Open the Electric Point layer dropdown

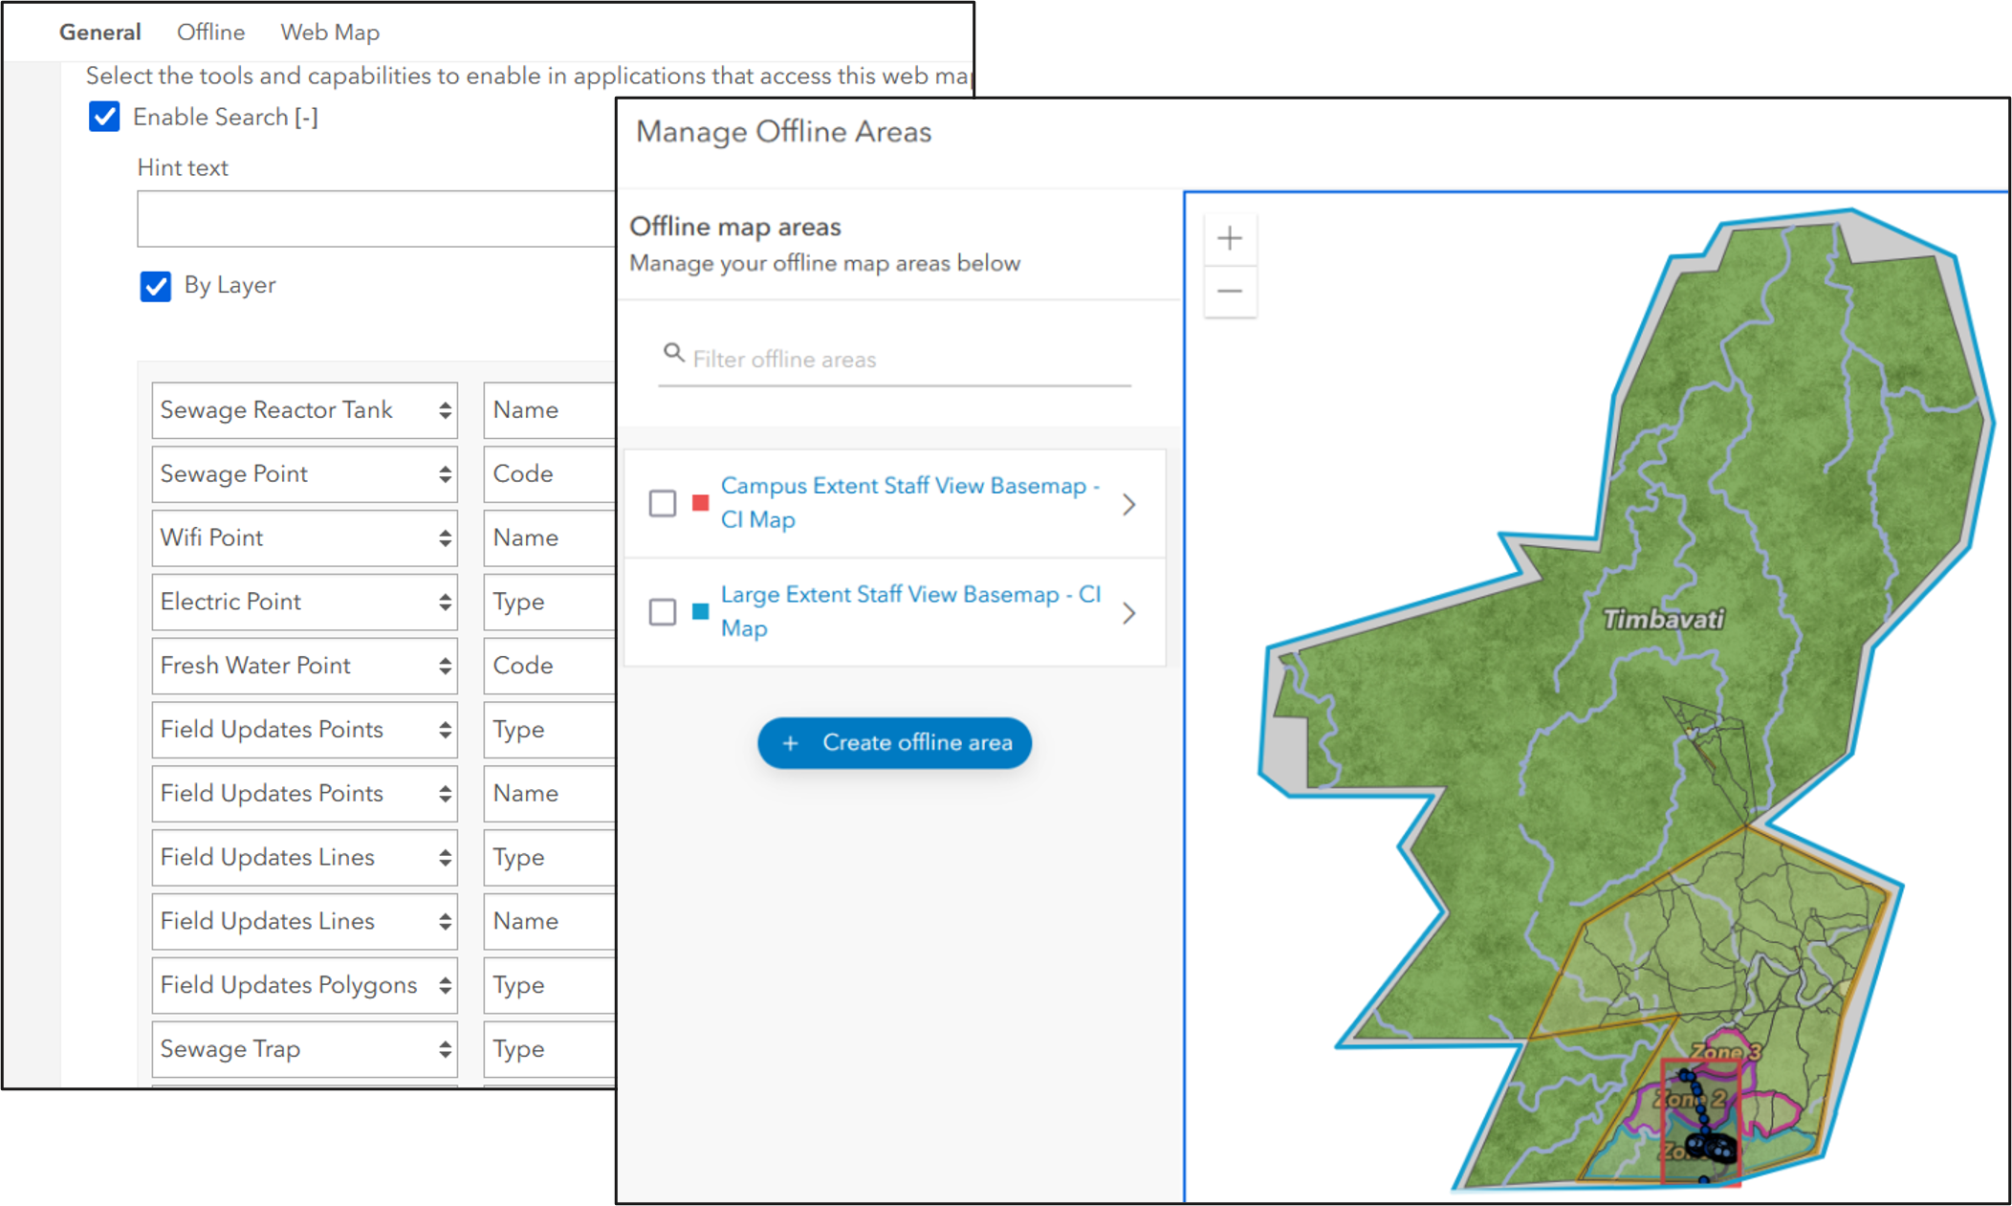304,603
